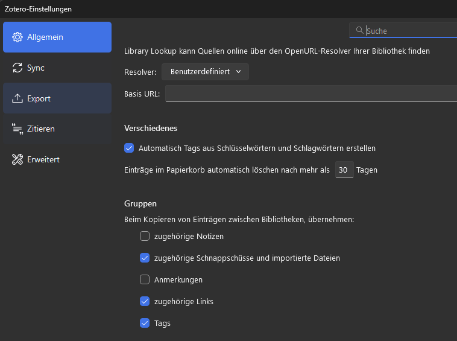
Task: Click into the Basis URL field
Action: (x=311, y=94)
